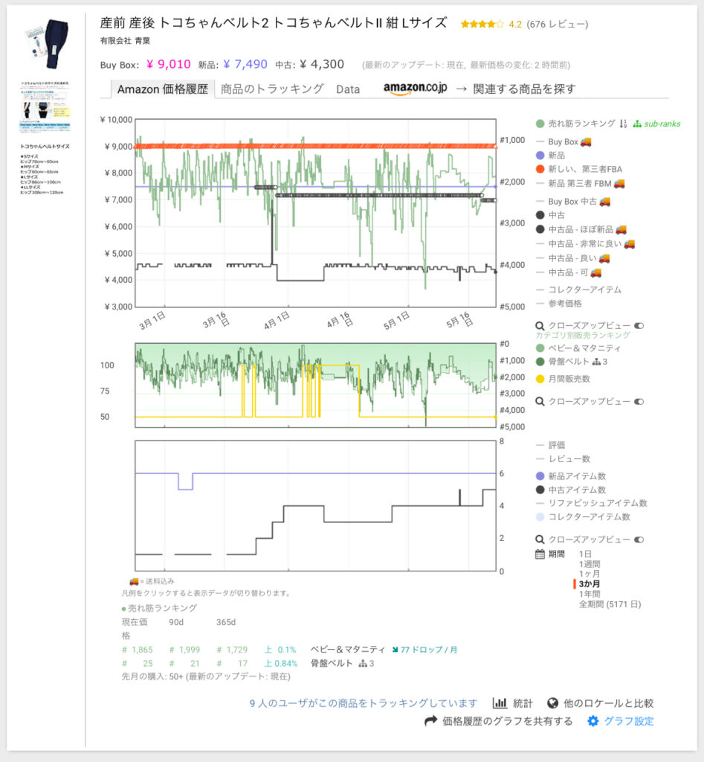Click the 有限会社 青葉 seller name
Screen dimensions: 704x762
125,41
